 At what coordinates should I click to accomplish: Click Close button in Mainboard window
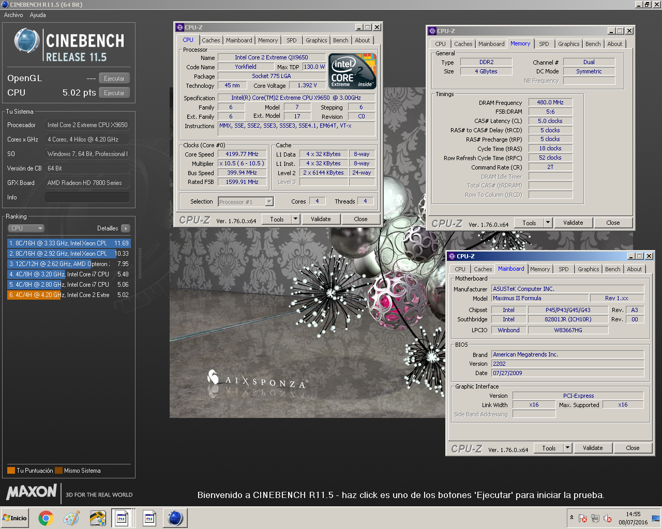[633, 448]
